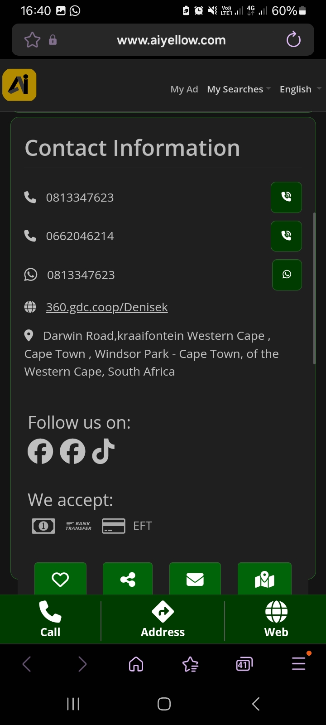326x725 pixels.
Task: Open browser tabs switcher
Action: [244, 664]
